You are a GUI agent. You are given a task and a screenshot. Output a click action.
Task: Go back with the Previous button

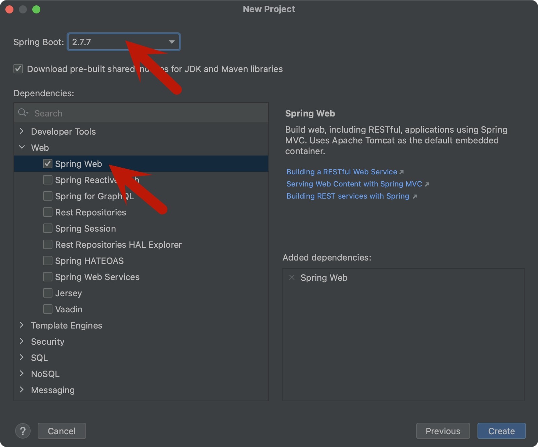click(443, 431)
